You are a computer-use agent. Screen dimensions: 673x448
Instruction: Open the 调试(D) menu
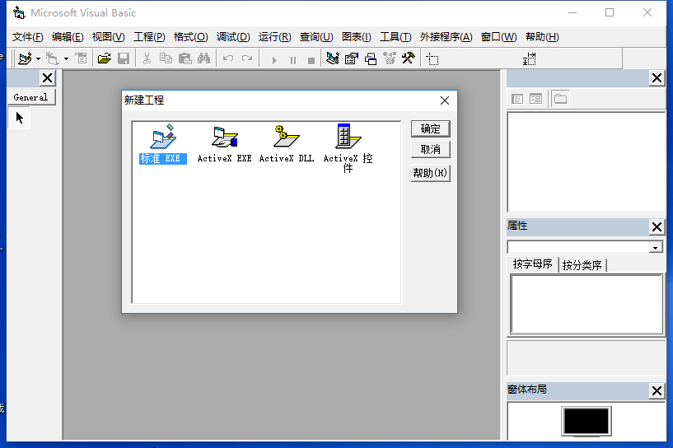point(233,37)
